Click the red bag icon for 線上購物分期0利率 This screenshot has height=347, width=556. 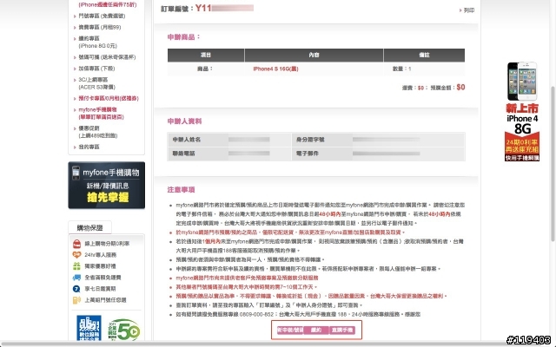coord(76,244)
